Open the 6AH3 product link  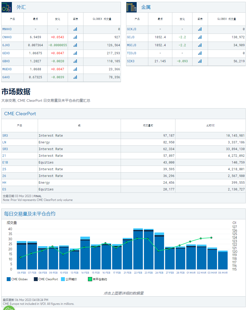point(6,77)
